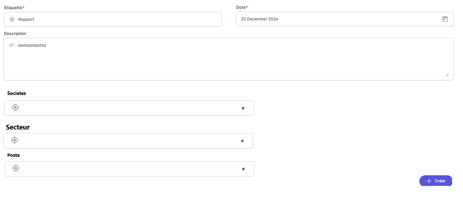This screenshot has width=463, height=199.
Task: Click the target icon in Societes field
Action: 15,107
